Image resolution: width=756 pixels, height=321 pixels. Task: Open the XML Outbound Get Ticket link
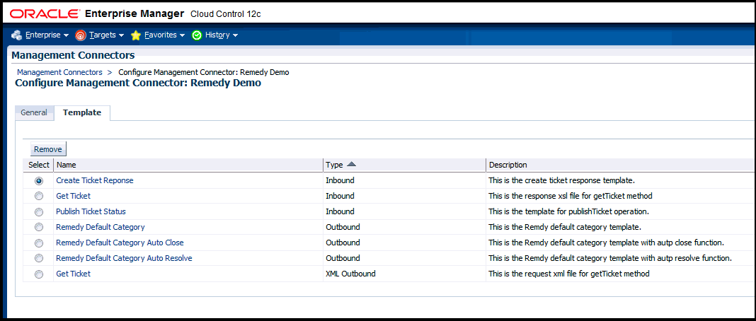(x=74, y=274)
